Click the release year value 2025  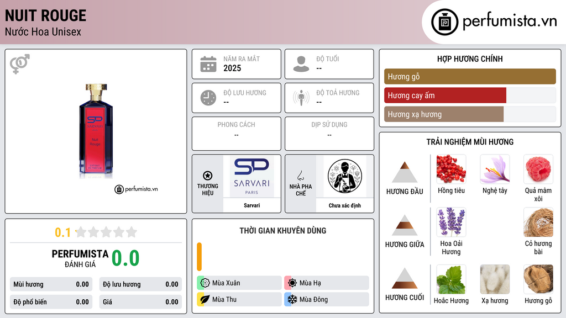click(232, 68)
